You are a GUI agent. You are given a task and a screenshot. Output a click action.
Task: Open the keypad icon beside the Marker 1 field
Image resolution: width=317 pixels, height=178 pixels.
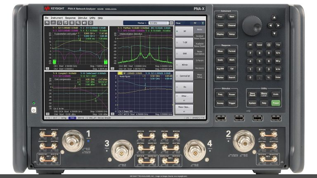[x=171, y=23]
